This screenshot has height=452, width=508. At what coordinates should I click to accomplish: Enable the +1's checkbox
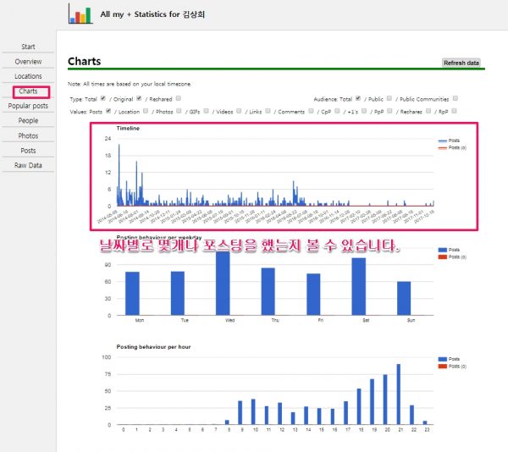pyautogui.click(x=364, y=111)
